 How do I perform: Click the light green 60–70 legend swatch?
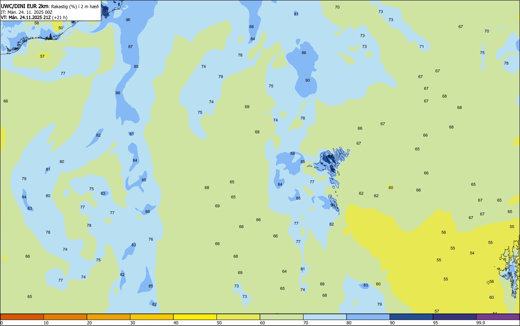click(282, 317)
